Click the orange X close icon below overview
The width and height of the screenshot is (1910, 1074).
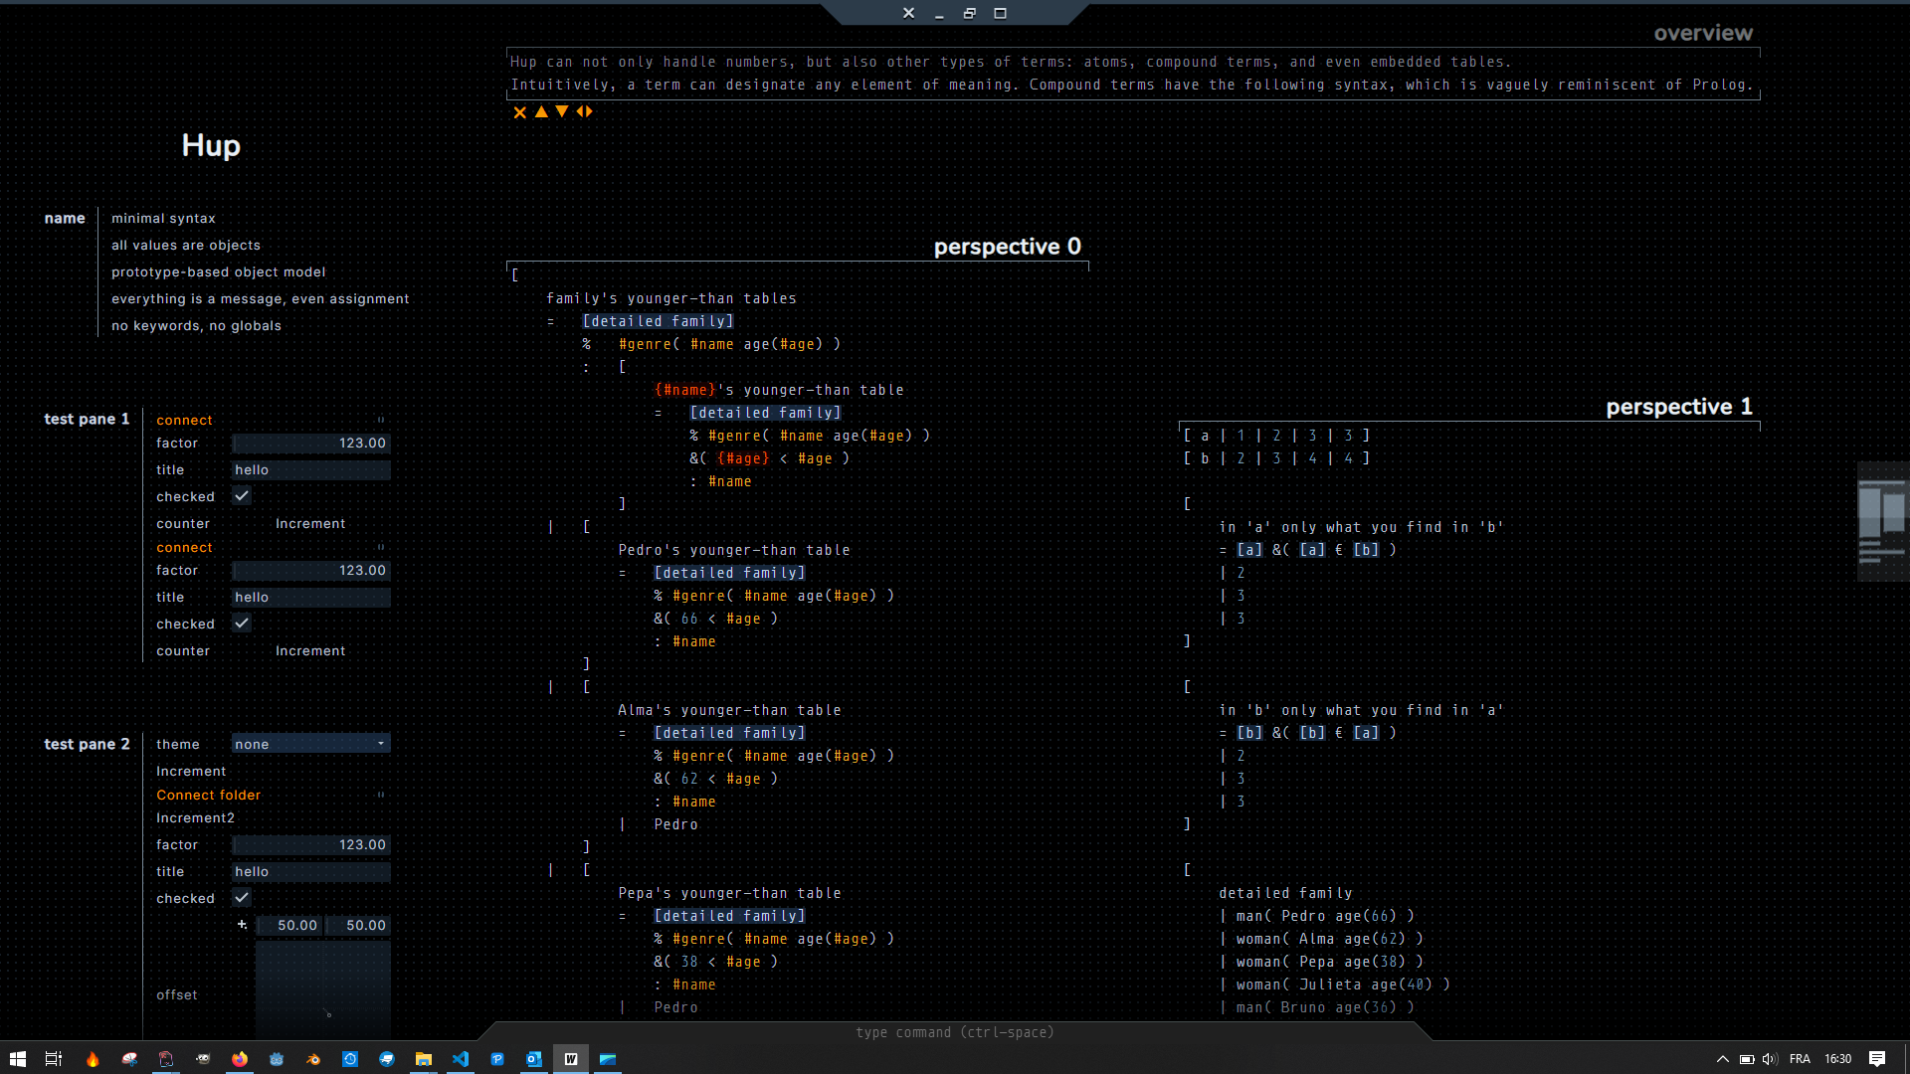point(519,112)
